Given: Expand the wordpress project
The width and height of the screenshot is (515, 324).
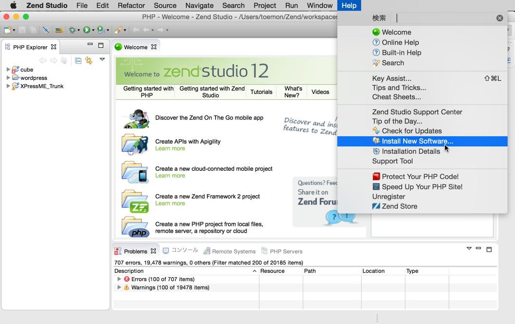Looking at the screenshot, I should (8, 78).
